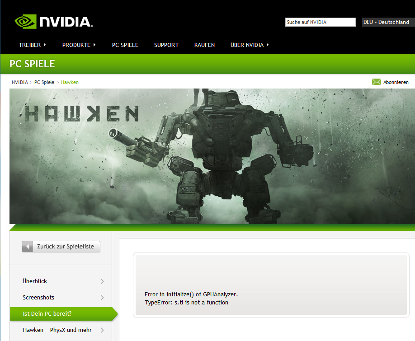Screen dimensions: 415x341
Task: Expand the TREIBER menu arrow
Action: coord(45,45)
